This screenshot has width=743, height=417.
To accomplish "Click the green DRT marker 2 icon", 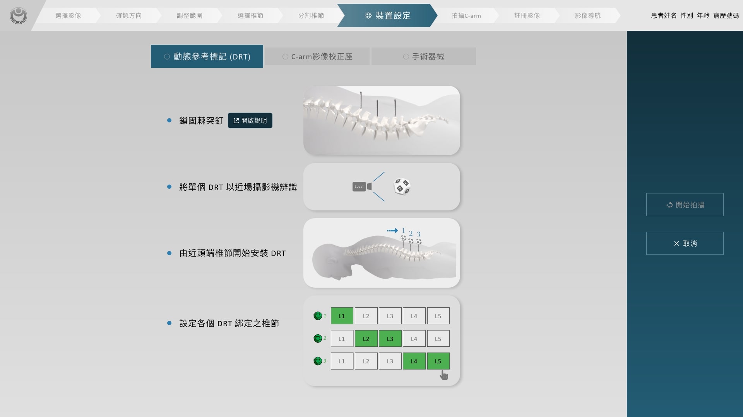I will click(x=318, y=339).
